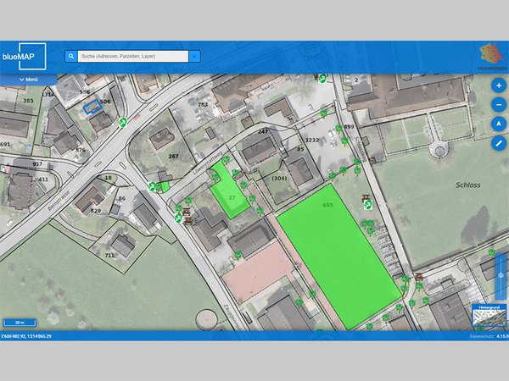Click parcel number 691
This screenshot has width=509, height=381.
(x=5, y=145)
